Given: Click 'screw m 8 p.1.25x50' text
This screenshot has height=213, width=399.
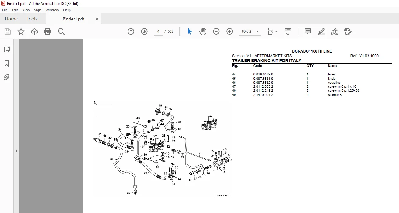Looking at the screenshot, I should pyautogui.click(x=343, y=90).
